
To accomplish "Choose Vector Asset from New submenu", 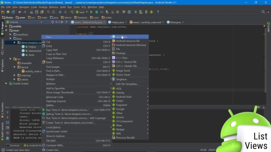I will pyautogui.click(x=130, y=75).
